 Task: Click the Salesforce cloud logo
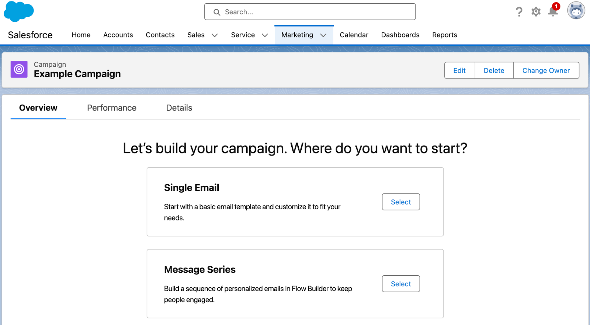coord(19,12)
